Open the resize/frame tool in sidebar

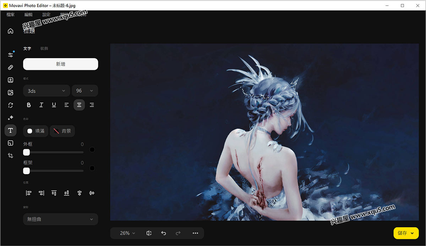click(11, 143)
